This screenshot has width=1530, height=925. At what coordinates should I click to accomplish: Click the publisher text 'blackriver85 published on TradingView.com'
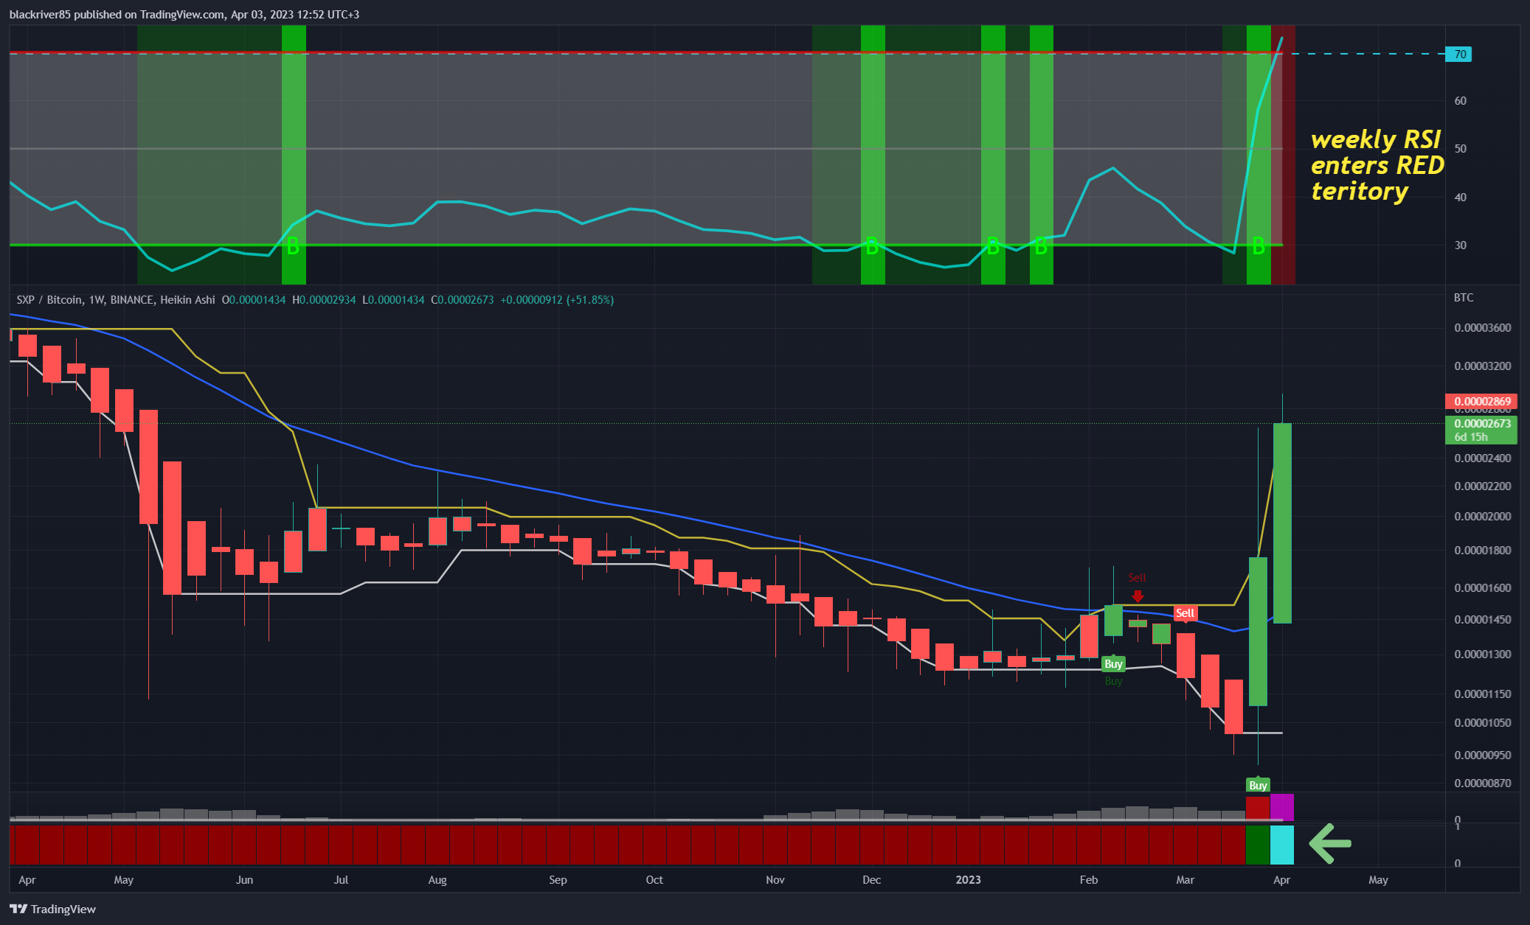117,14
